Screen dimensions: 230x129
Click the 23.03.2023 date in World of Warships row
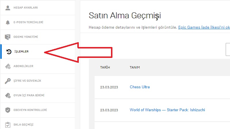point(109,110)
